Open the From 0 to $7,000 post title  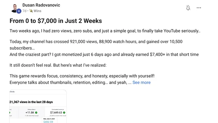56,21
